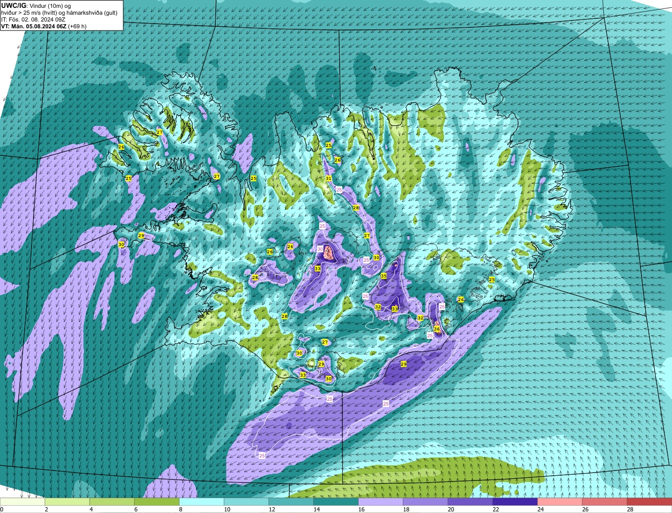Click the 14–16 dark teal scale swatch

[x=336, y=501]
